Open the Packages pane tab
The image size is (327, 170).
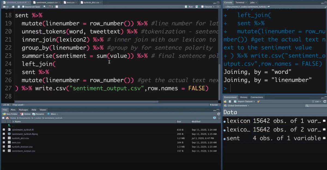tap(23, 110)
